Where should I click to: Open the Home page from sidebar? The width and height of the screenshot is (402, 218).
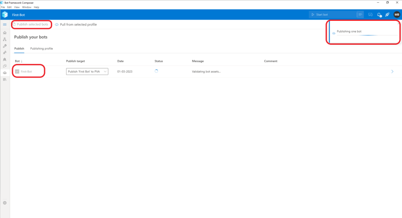pyautogui.click(x=5, y=33)
